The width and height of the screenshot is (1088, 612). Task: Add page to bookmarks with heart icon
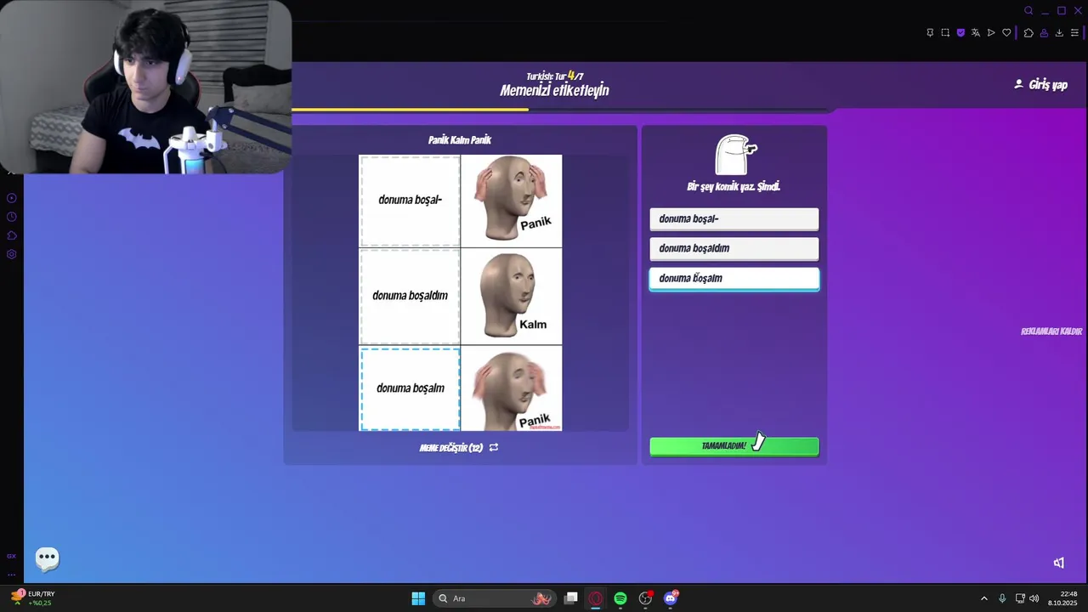click(x=1006, y=33)
